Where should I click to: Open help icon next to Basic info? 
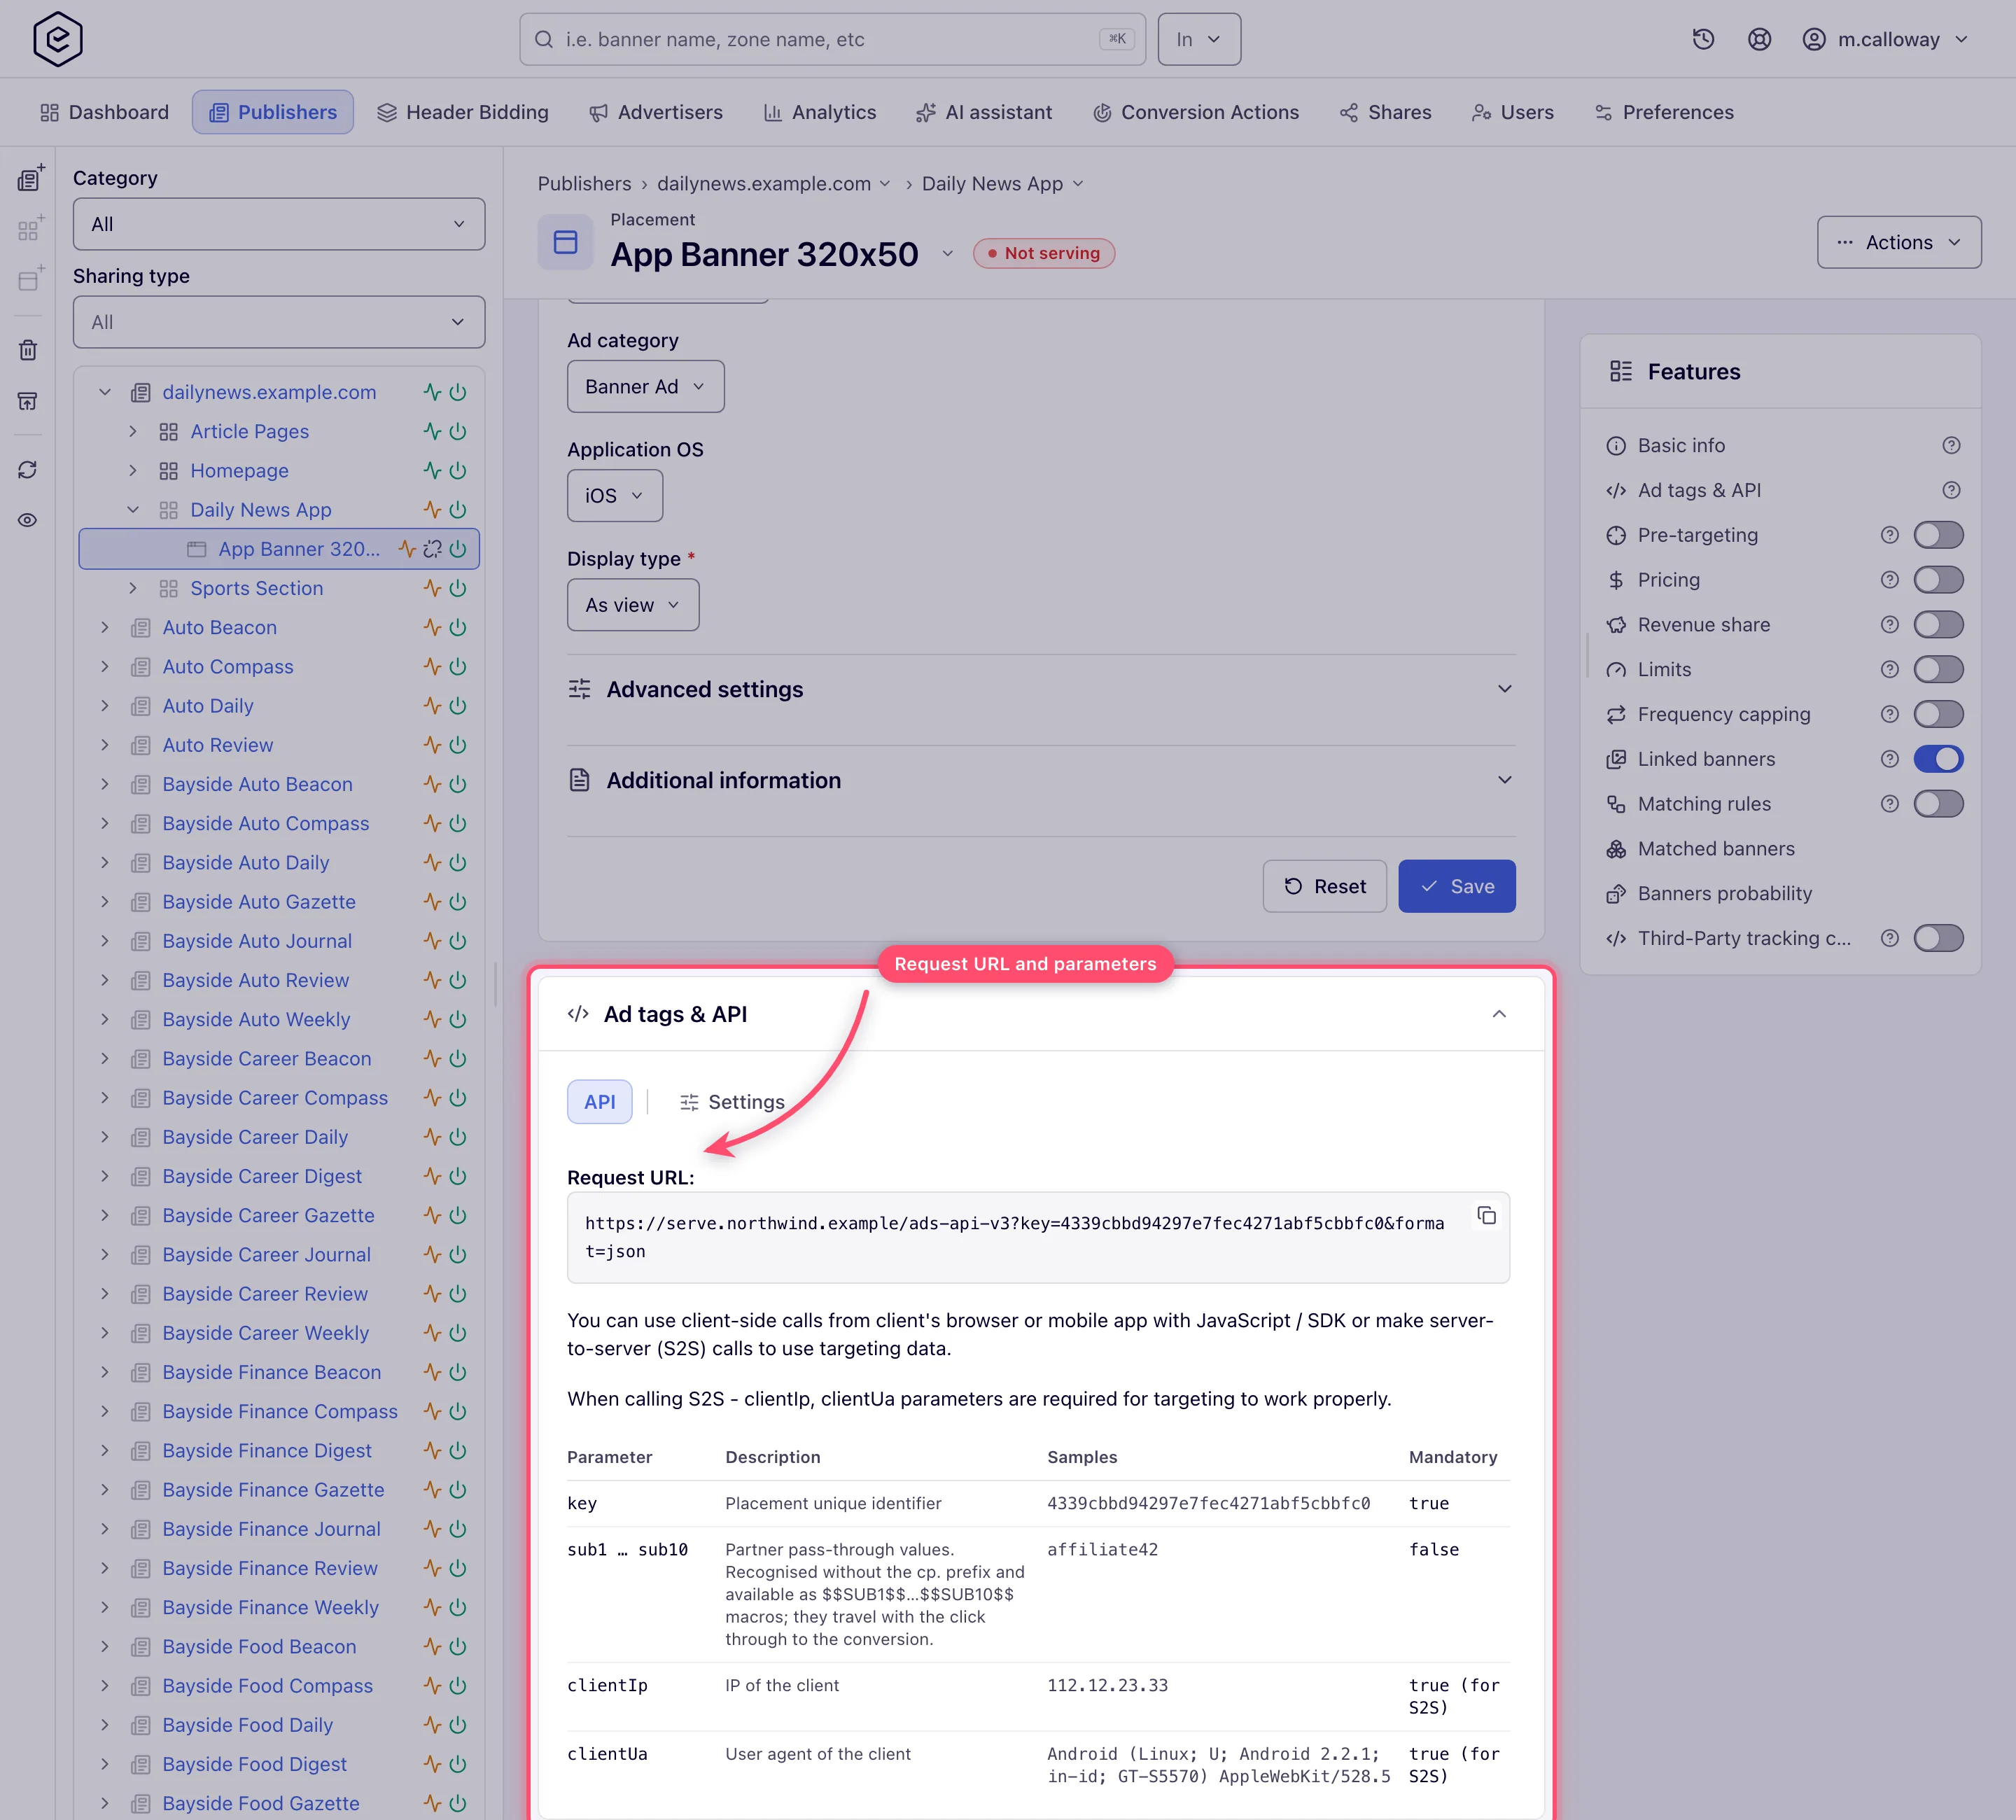click(x=1951, y=445)
